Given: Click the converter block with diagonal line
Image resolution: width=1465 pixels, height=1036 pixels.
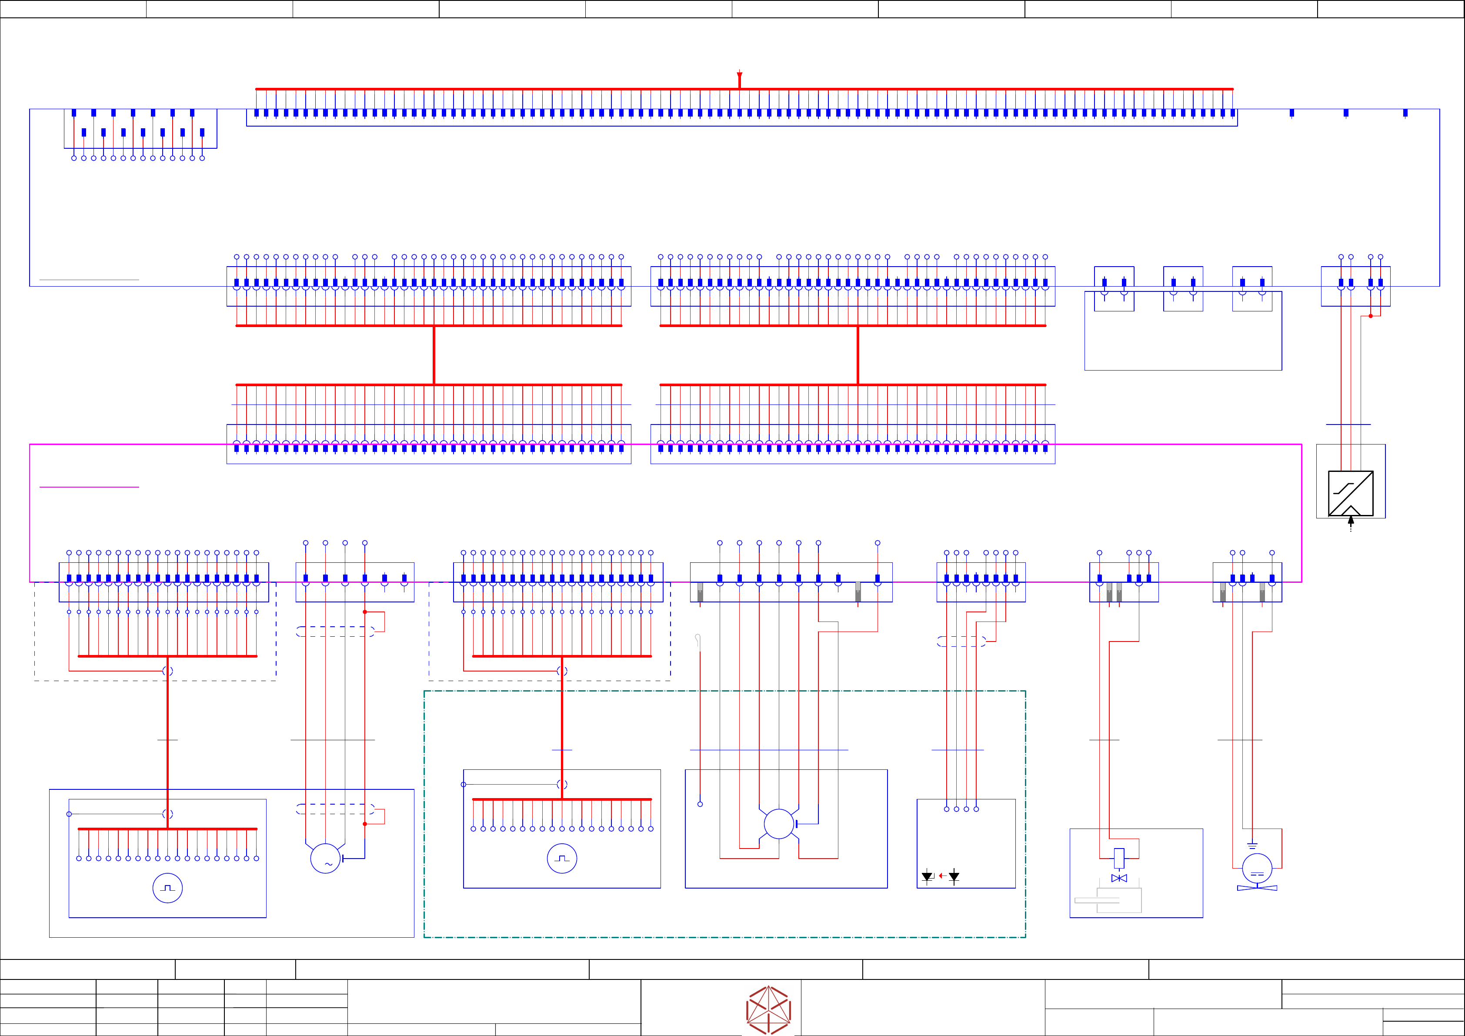Looking at the screenshot, I should click(1351, 493).
